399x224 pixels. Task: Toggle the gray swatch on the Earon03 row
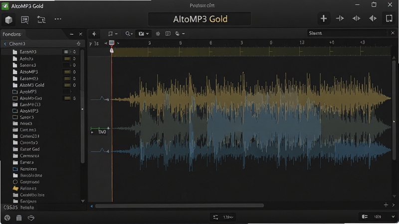[66, 52]
